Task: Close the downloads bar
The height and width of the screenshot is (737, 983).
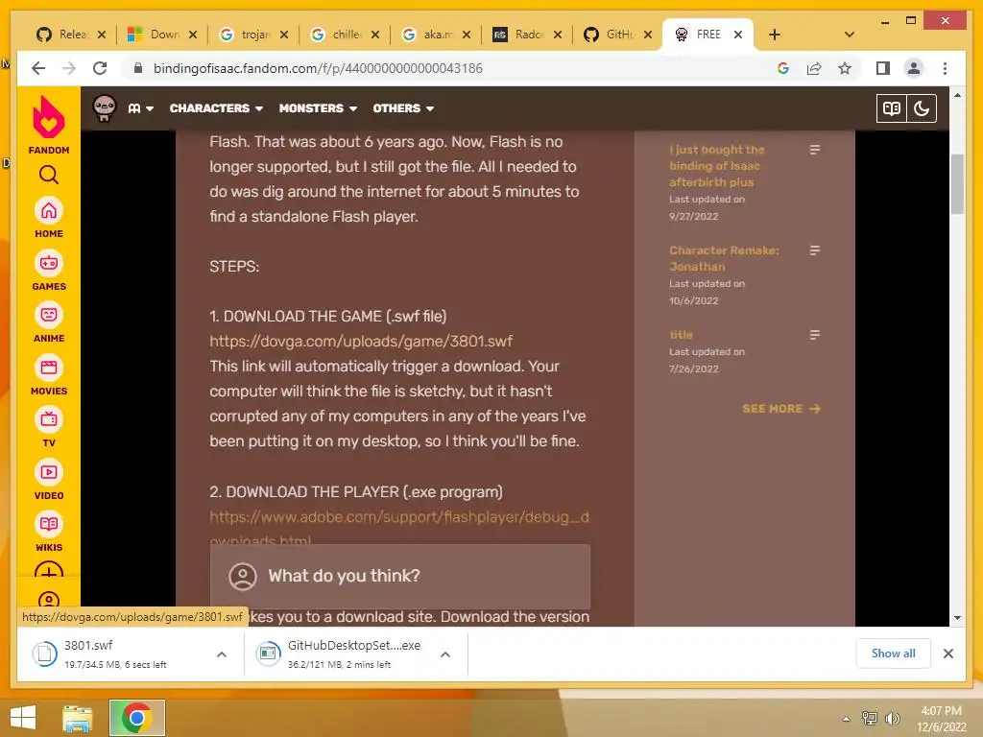Action: pyautogui.click(x=947, y=654)
